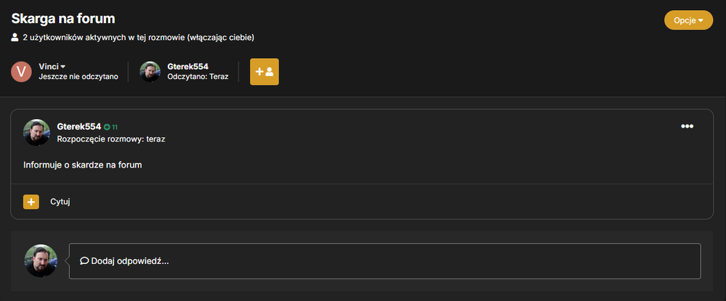The height and width of the screenshot is (301, 726).
Task: Click Gterek554 avatar in the message post
Action: click(x=36, y=132)
